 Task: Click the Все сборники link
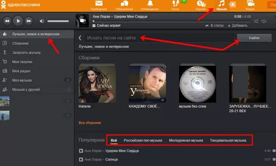[90, 123]
